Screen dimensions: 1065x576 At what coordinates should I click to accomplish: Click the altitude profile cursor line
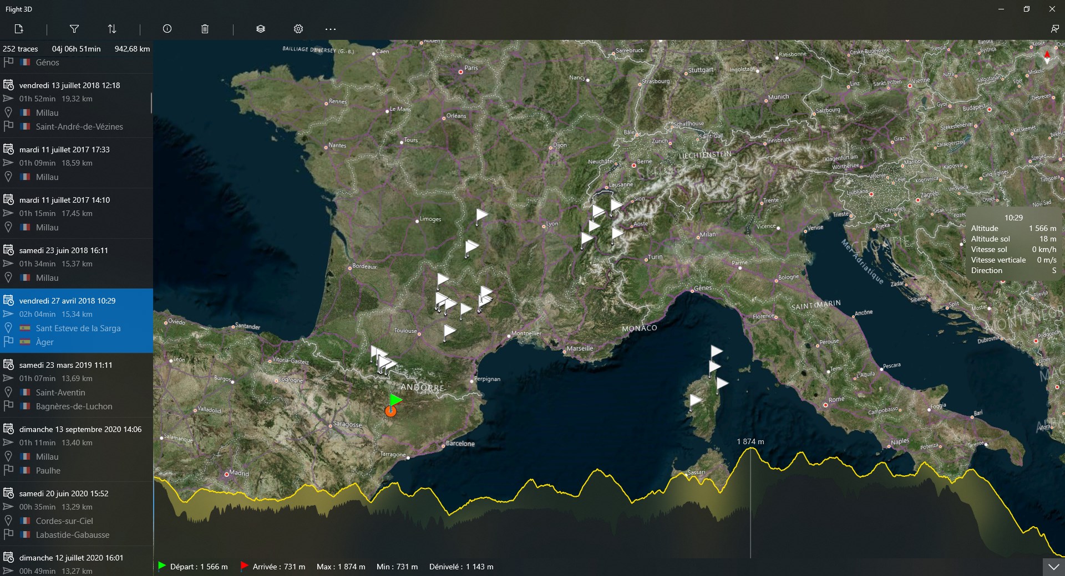pyautogui.click(x=750, y=503)
